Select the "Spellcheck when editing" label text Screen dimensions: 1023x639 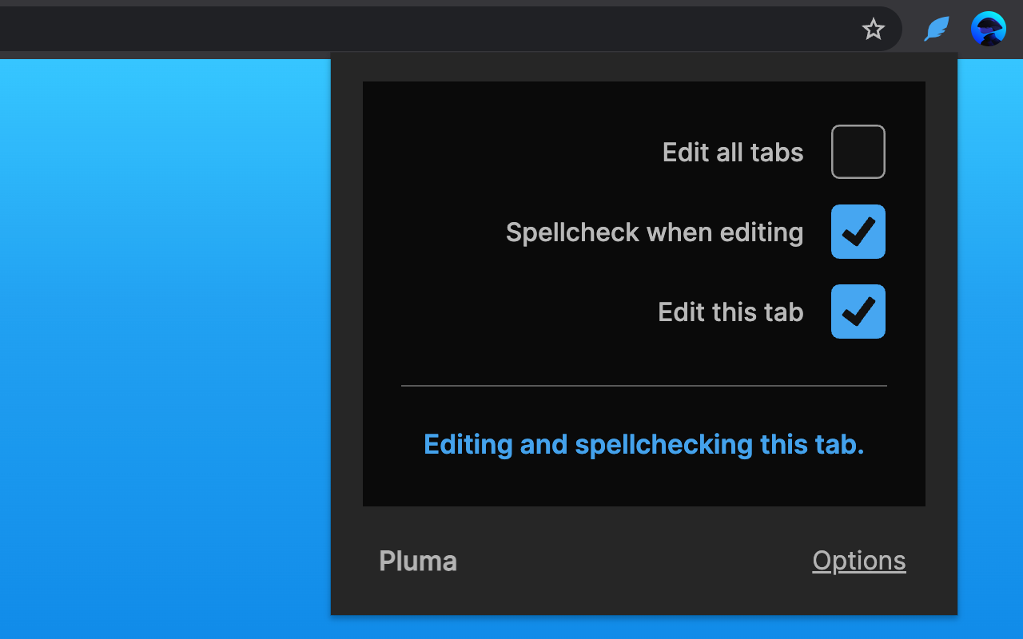click(x=654, y=232)
